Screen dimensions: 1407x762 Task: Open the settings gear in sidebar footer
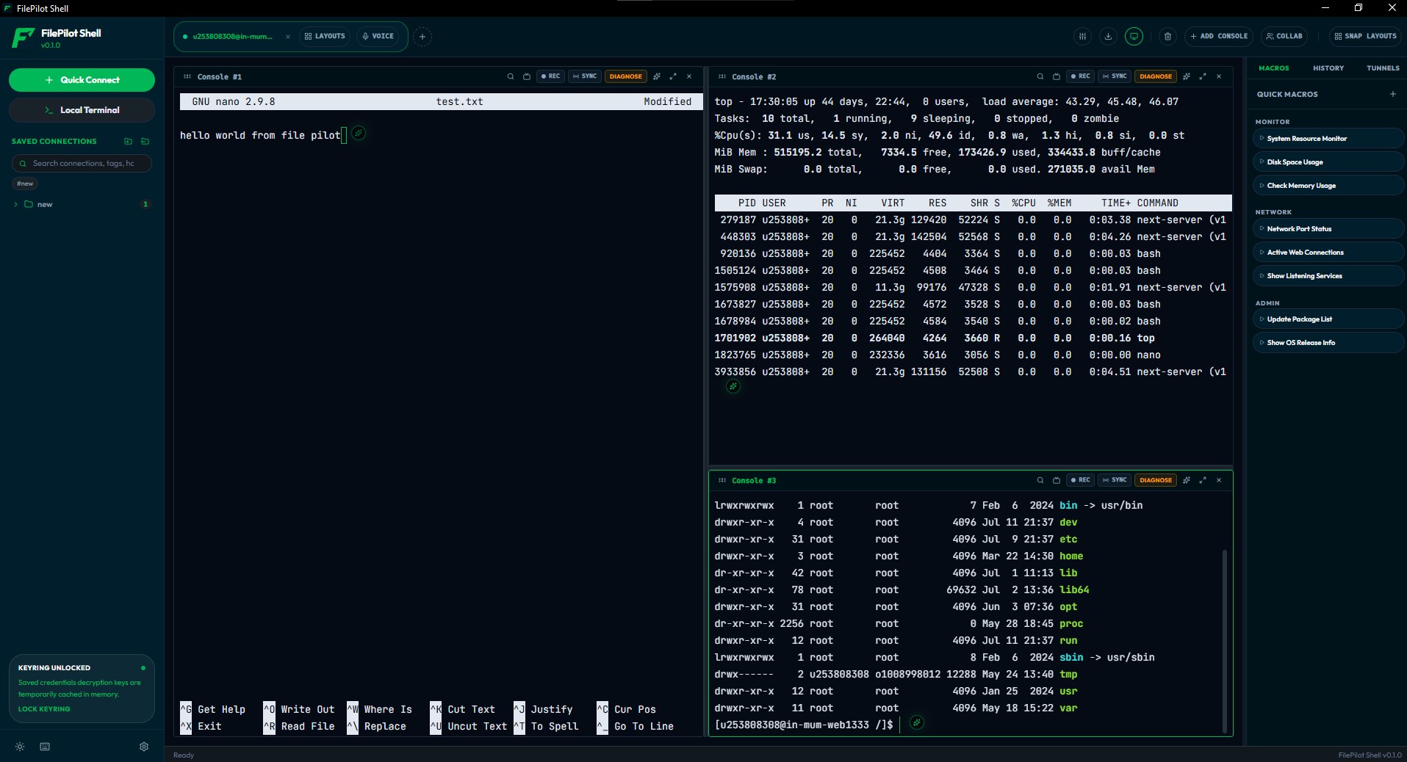tap(144, 747)
